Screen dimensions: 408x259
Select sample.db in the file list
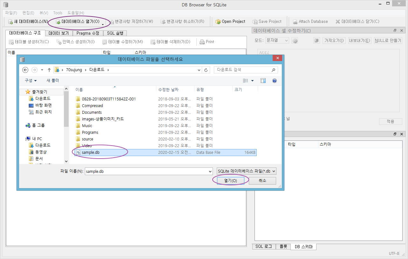(165, 153)
